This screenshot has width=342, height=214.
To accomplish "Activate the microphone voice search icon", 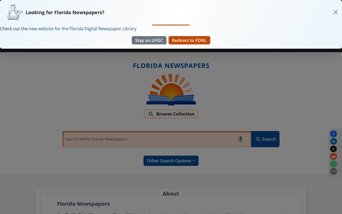I will [x=240, y=139].
